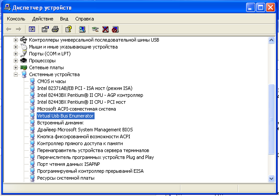Click the USB controllers category icon
279x196 pixels.
tap(23, 40)
